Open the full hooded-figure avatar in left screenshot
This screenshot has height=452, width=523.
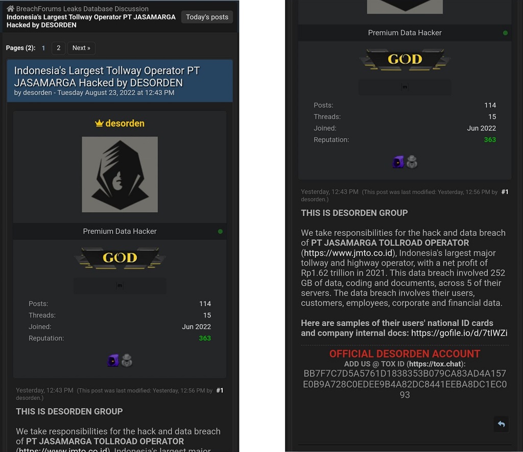[120, 174]
